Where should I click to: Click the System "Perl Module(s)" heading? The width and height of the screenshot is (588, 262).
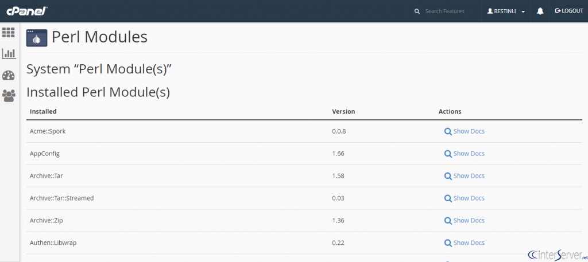pyautogui.click(x=99, y=69)
